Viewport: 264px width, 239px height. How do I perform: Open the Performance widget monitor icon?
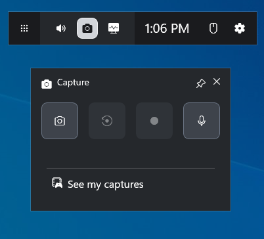pyautogui.click(x=114, y=28)
